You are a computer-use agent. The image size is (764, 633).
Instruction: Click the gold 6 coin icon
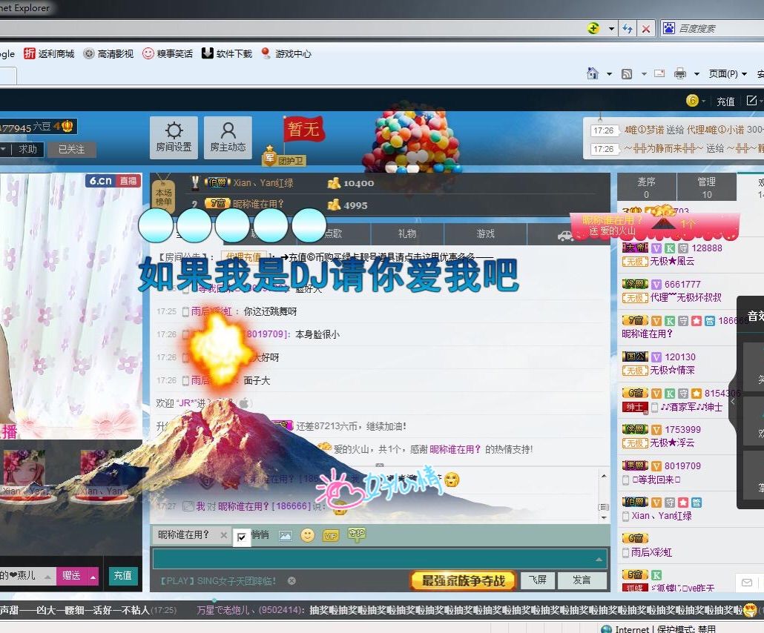(692, 100)
